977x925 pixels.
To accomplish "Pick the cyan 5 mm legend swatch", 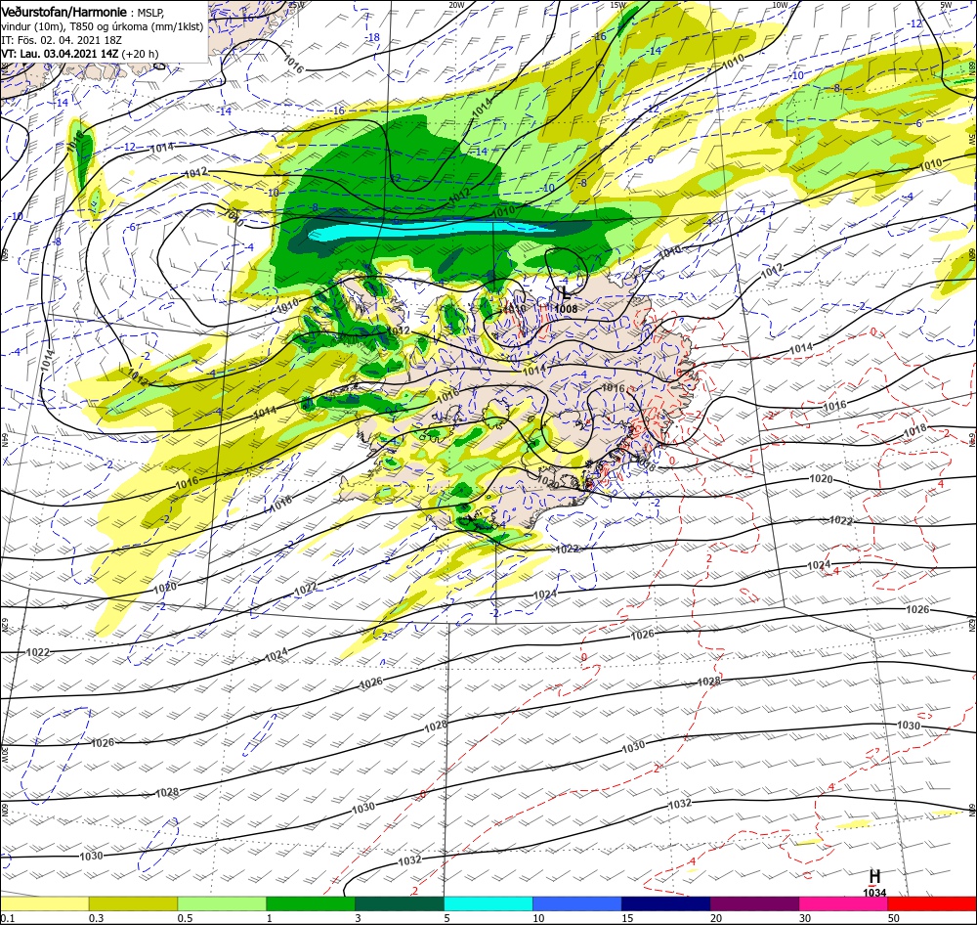I will [x=488, y=903].
